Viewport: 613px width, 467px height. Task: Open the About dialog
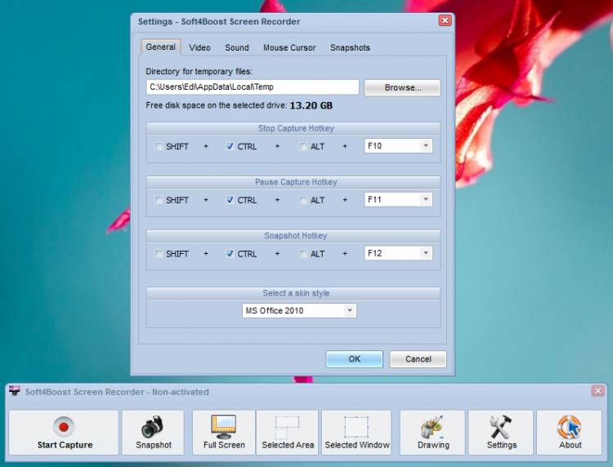point(569,432)
